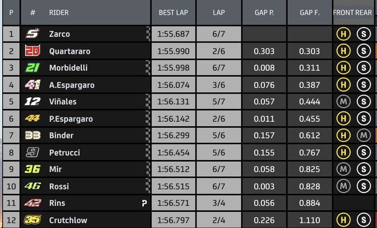This screenshot has height=228, width=377.
Task: Sort by the BEST LAP column header
Action: (x=173, y=12)
